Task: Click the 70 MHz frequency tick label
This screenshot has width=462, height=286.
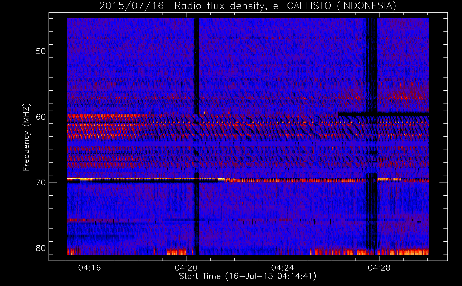Action: [x=41, y=182]
